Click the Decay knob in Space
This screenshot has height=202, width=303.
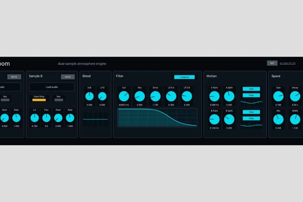coord(295,96)
